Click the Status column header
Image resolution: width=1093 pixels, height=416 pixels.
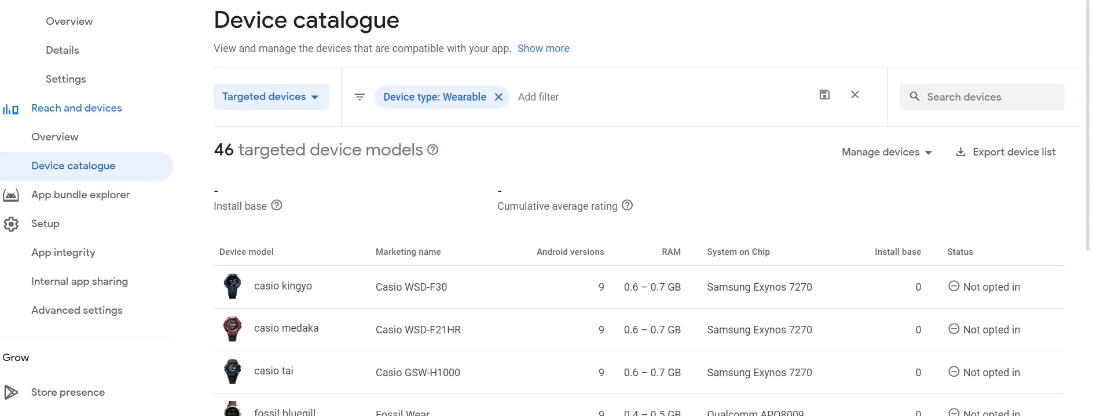point(960,252)
